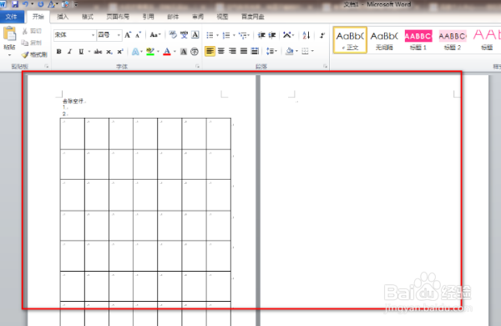Click the Enclose Characters circled icon

pyautogui.click(x=195, y=52)
